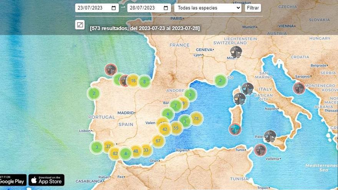Click the Oran city label

tap(154, 161)
